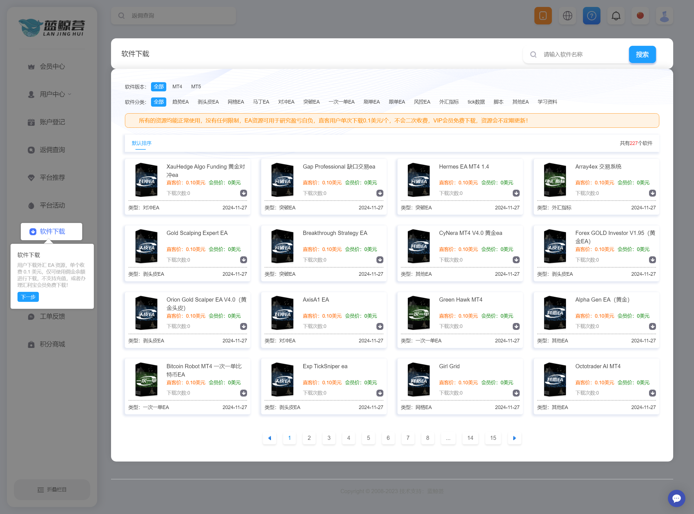Select MT5 software version filter
This screenshot has width=694, height=514.
[196, 86]
